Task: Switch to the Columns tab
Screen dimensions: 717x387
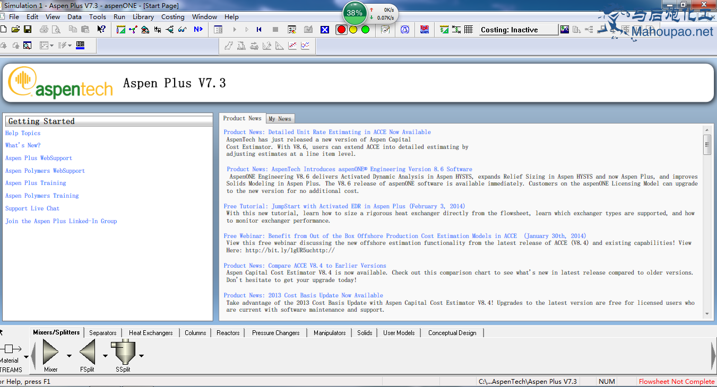Action: point(195,333)
